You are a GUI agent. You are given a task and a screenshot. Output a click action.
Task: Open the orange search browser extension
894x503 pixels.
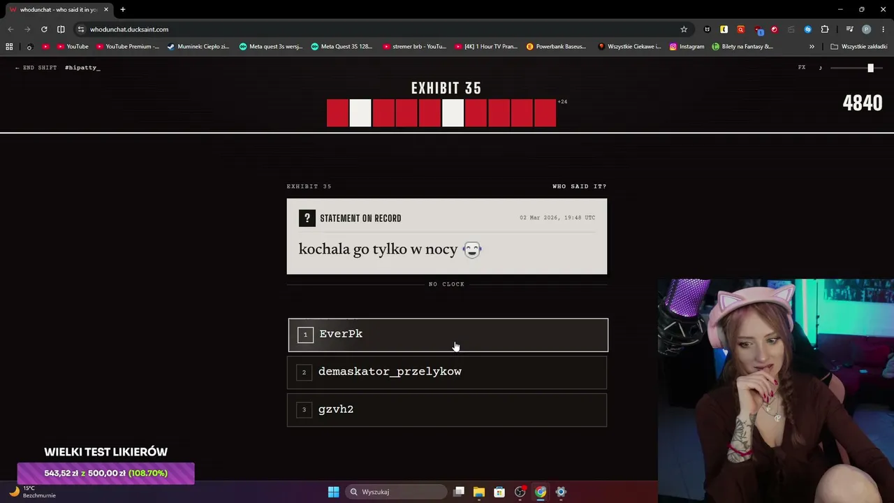[x=740, y=29]
